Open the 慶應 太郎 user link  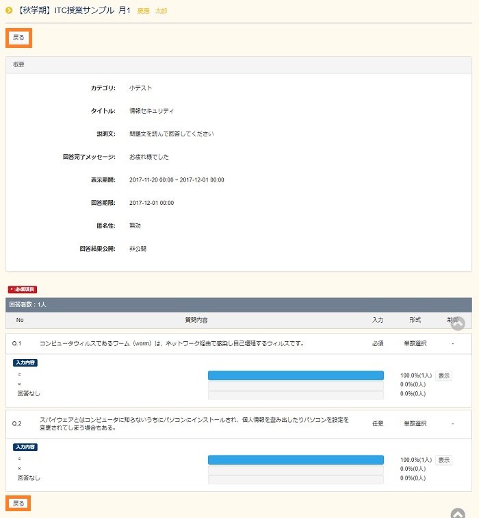coord(152,11)
